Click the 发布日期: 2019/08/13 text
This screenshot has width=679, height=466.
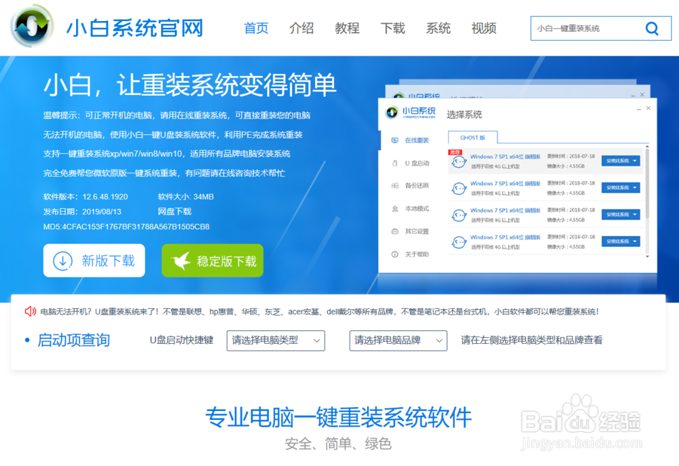[x=82, y=212]
